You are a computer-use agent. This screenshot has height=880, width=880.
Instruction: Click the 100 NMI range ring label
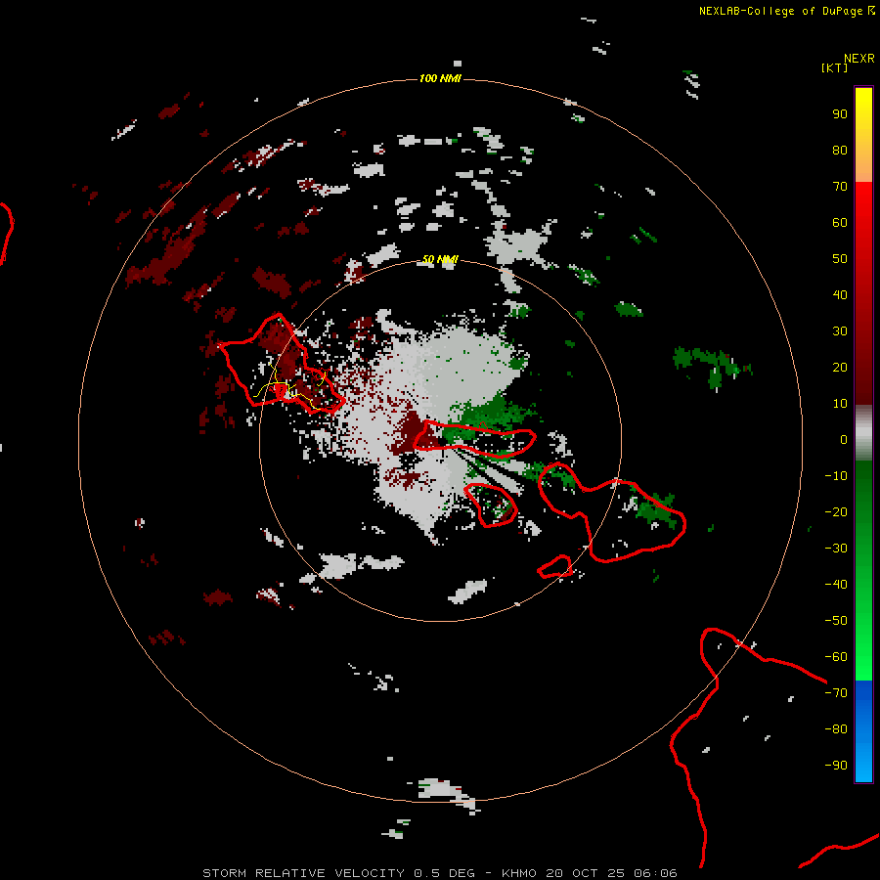point(440,78)
